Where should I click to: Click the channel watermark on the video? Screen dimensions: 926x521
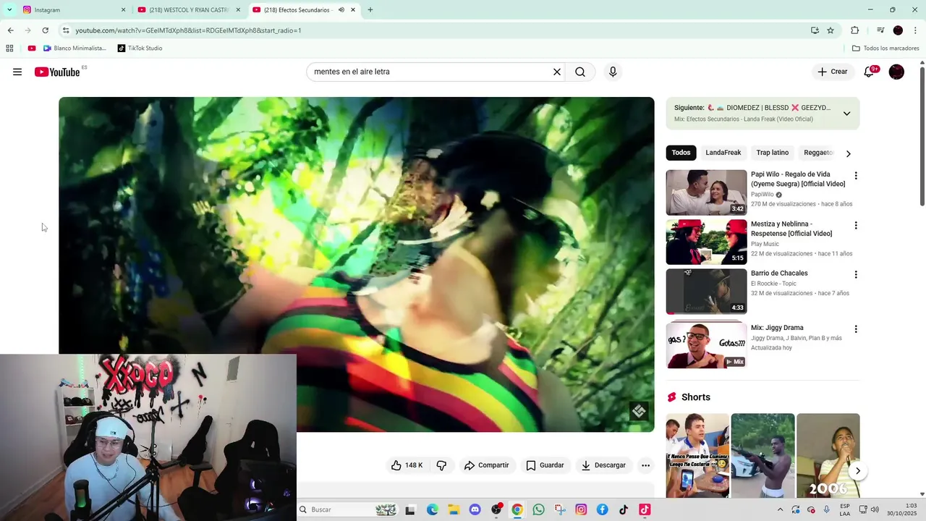(639, 412)
